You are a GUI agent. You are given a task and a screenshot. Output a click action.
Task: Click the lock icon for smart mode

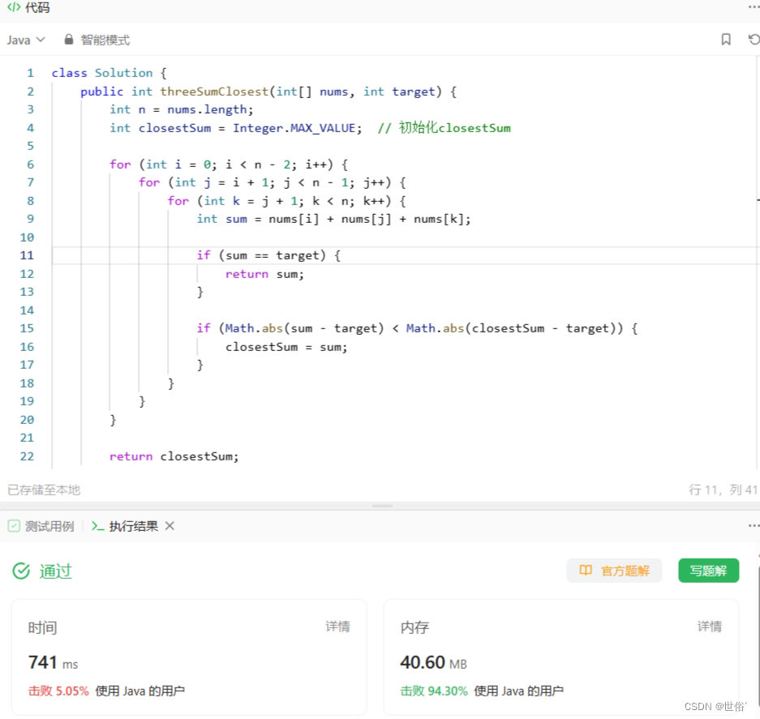pyautogui.click(x=69, y=39)
